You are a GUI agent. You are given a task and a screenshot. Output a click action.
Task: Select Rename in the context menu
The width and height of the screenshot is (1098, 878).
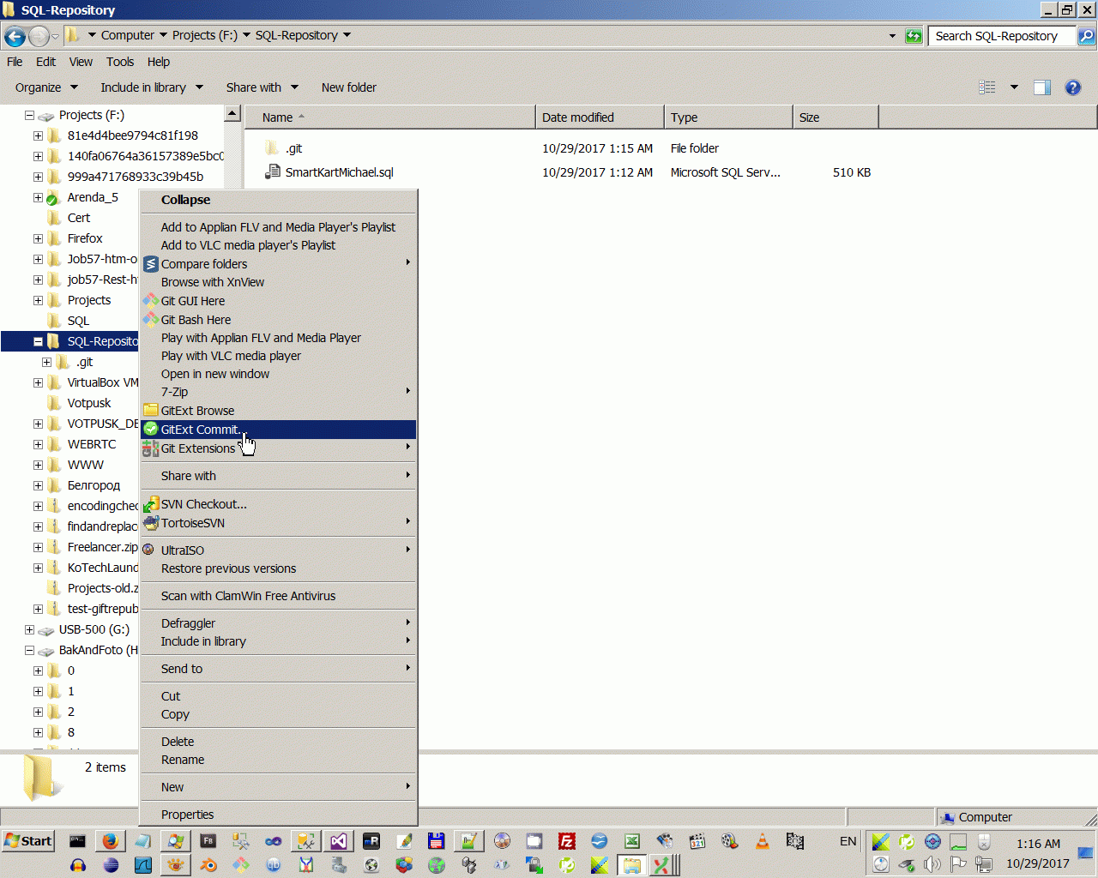(278, 760)
